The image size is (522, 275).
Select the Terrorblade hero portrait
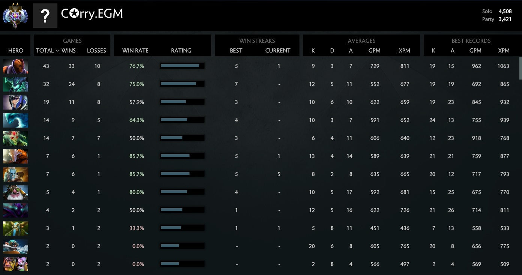click(15, 84)
